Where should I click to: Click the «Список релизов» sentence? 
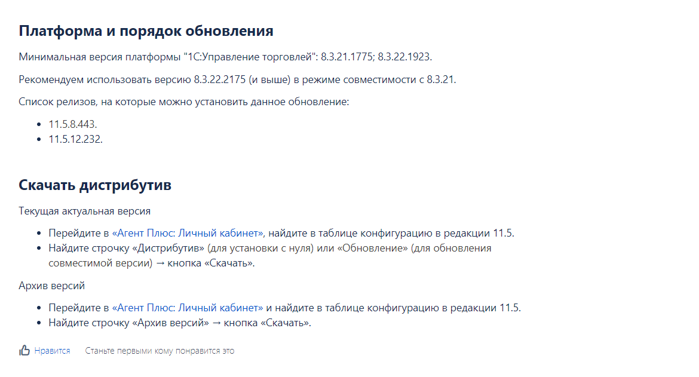pos(183,102)
